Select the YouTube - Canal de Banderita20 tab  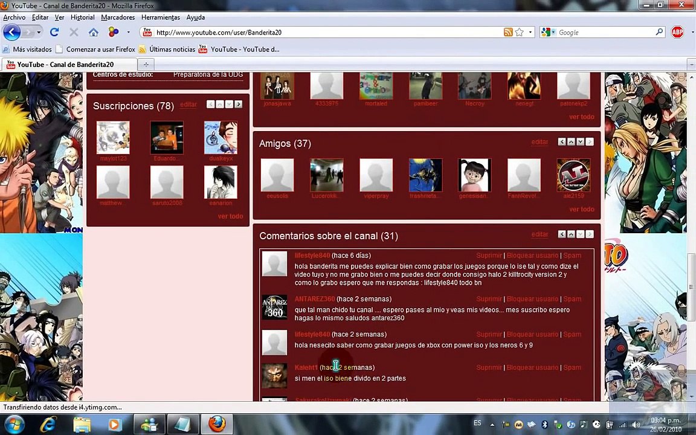(x=69, y=65)
